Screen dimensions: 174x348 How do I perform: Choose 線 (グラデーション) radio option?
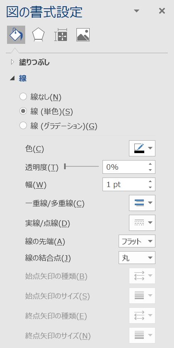tap(23, 126)
